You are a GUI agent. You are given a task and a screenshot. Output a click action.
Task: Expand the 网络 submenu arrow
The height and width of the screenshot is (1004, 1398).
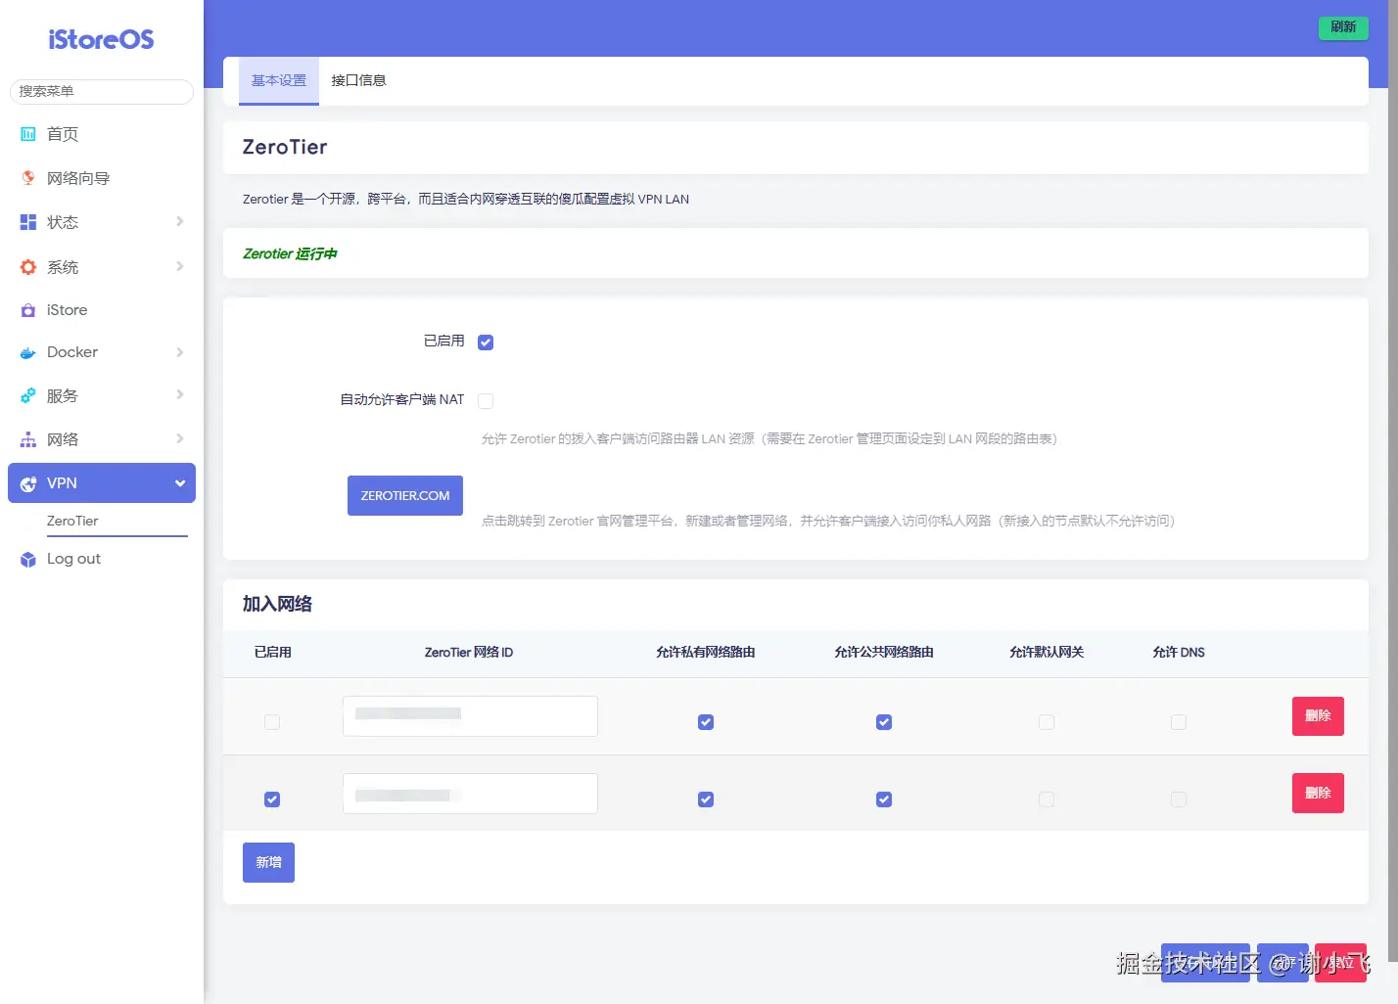coord(180,438)
